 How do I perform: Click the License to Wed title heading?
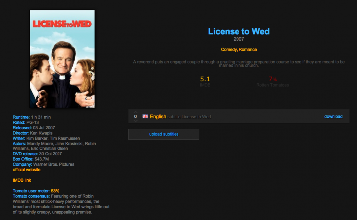[239, 31]
